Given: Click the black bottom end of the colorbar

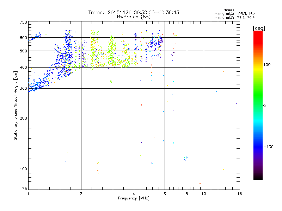Looking at the screenshot, I should [258, 178].
